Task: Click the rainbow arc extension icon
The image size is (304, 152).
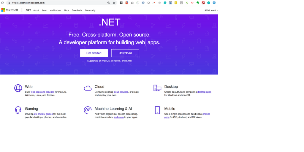Action: coord(154,3)
